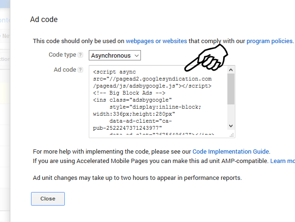Screen dimensions: 295x222
Task: Click the text 'pub-2522247371243977"'
Action: point(127,128)
